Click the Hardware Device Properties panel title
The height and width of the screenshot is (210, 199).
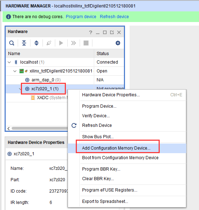pyautogui.click(x=36, y=142)
